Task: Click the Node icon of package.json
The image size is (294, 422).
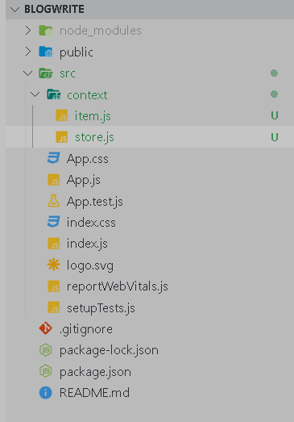Action: click(x=46, y=371)
